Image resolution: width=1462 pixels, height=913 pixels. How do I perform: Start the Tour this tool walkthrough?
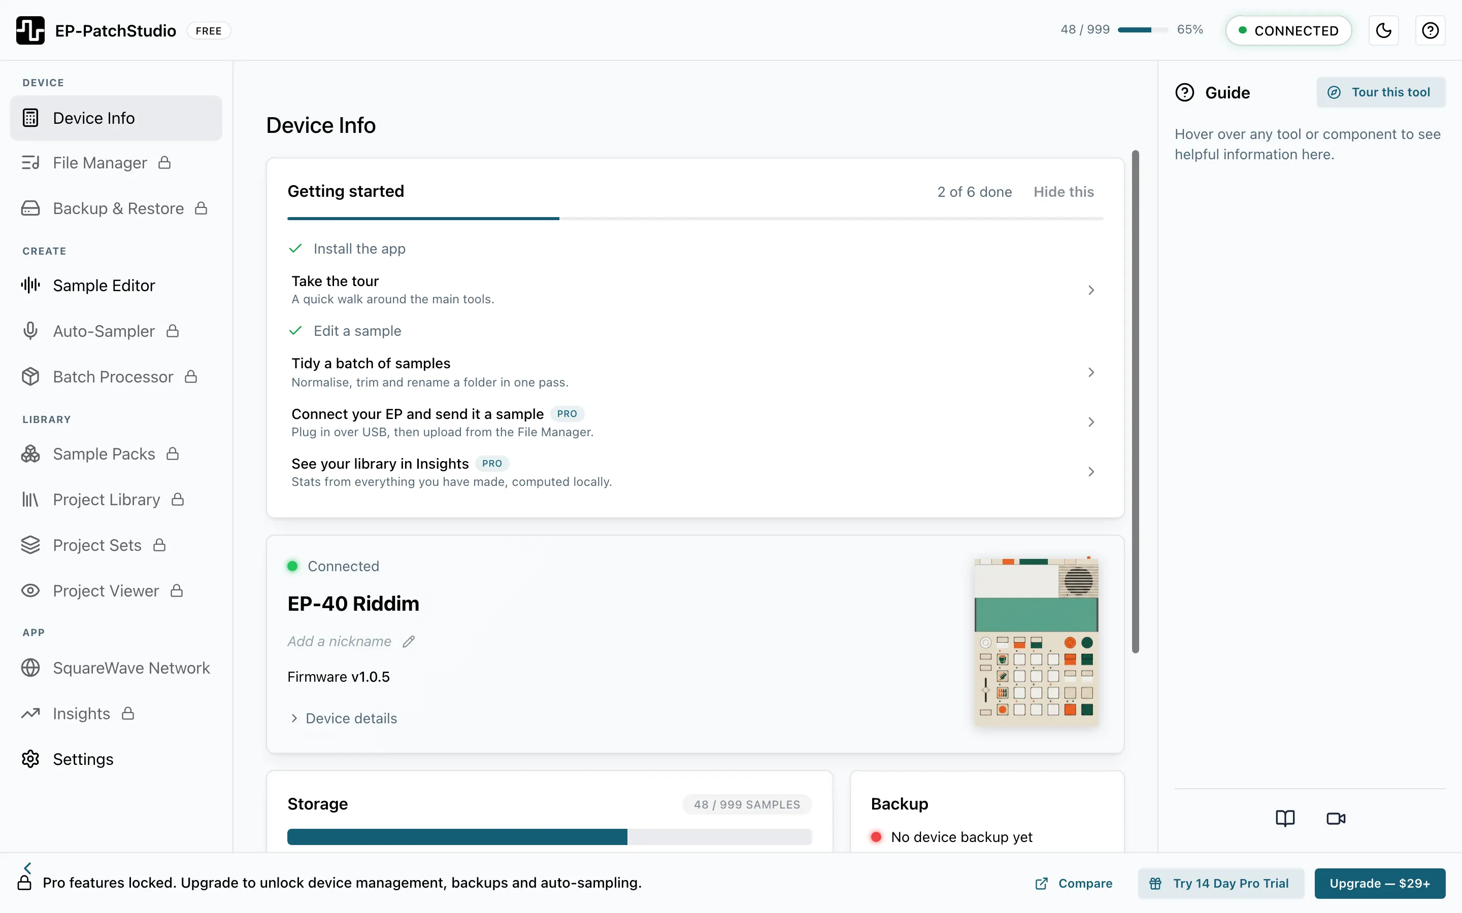click(x=1380, y=92)
